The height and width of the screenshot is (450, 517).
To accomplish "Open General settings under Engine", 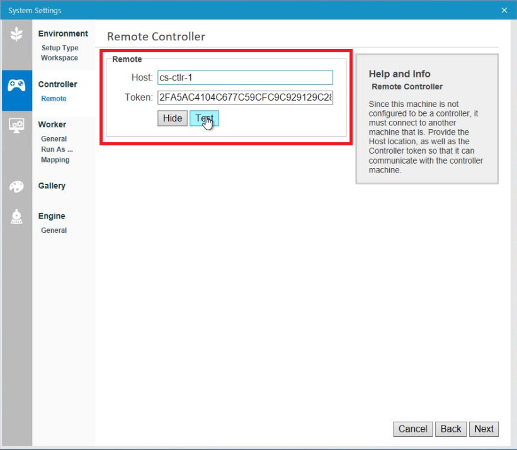I will (54, 230).
